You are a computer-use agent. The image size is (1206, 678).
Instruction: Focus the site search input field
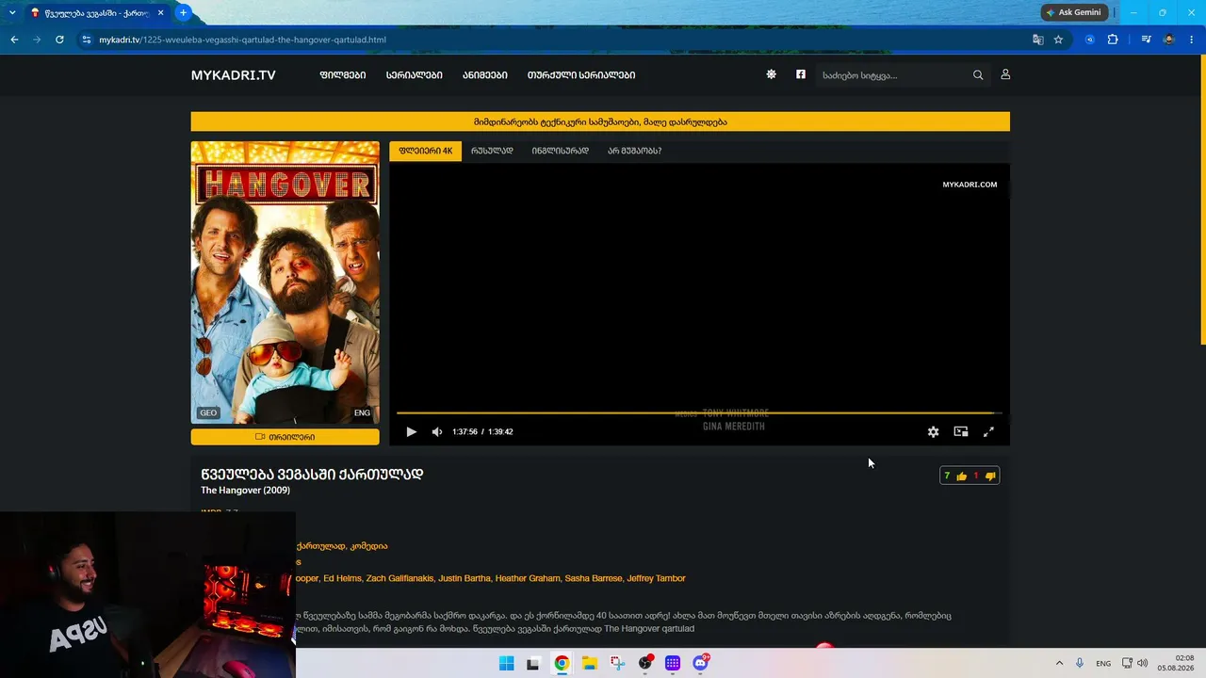click(x=892, y=75)
